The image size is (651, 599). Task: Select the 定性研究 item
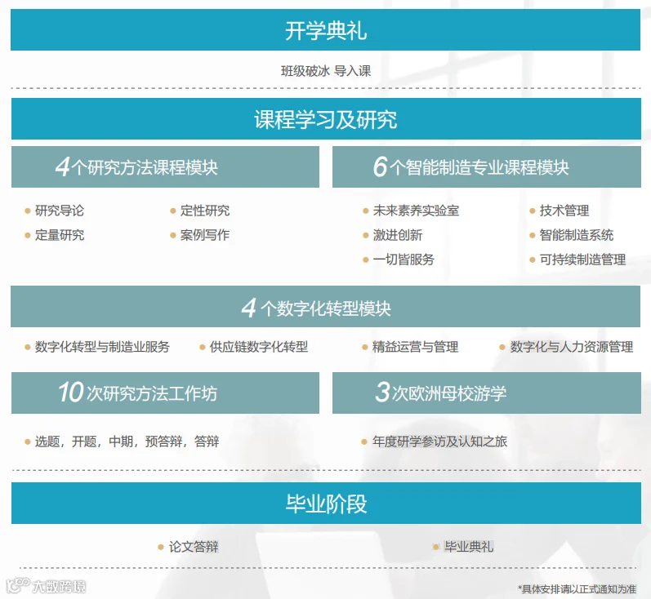click(x=205, y=211)
